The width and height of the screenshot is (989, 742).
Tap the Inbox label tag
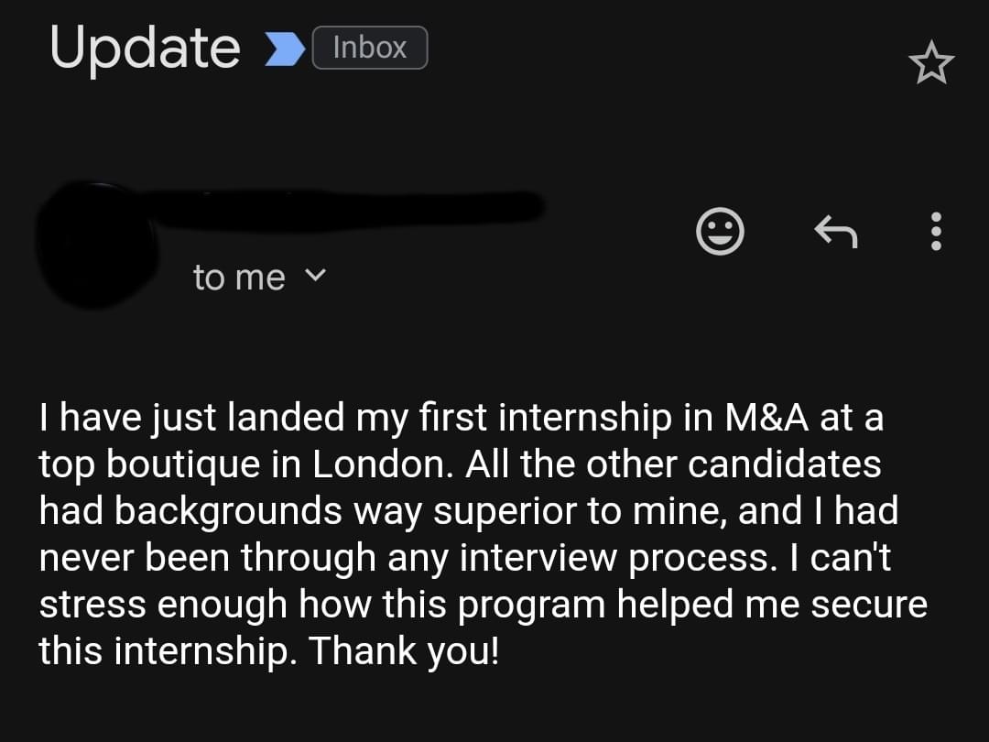[369, 48]
